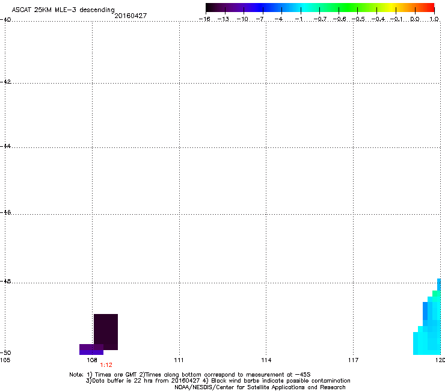Click the colorbar label 1.0
Image resolution: width=445 pixels, height=391 pixels.
click(x=434, y=19)
